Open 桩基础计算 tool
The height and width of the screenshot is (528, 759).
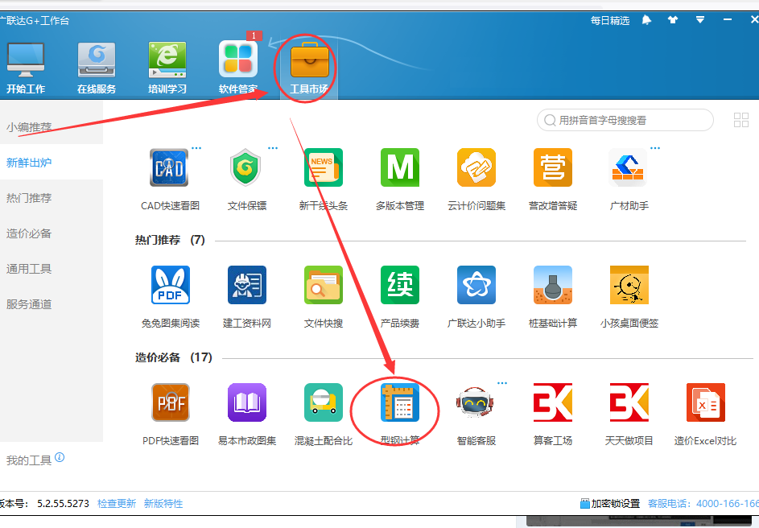(553, 285)
